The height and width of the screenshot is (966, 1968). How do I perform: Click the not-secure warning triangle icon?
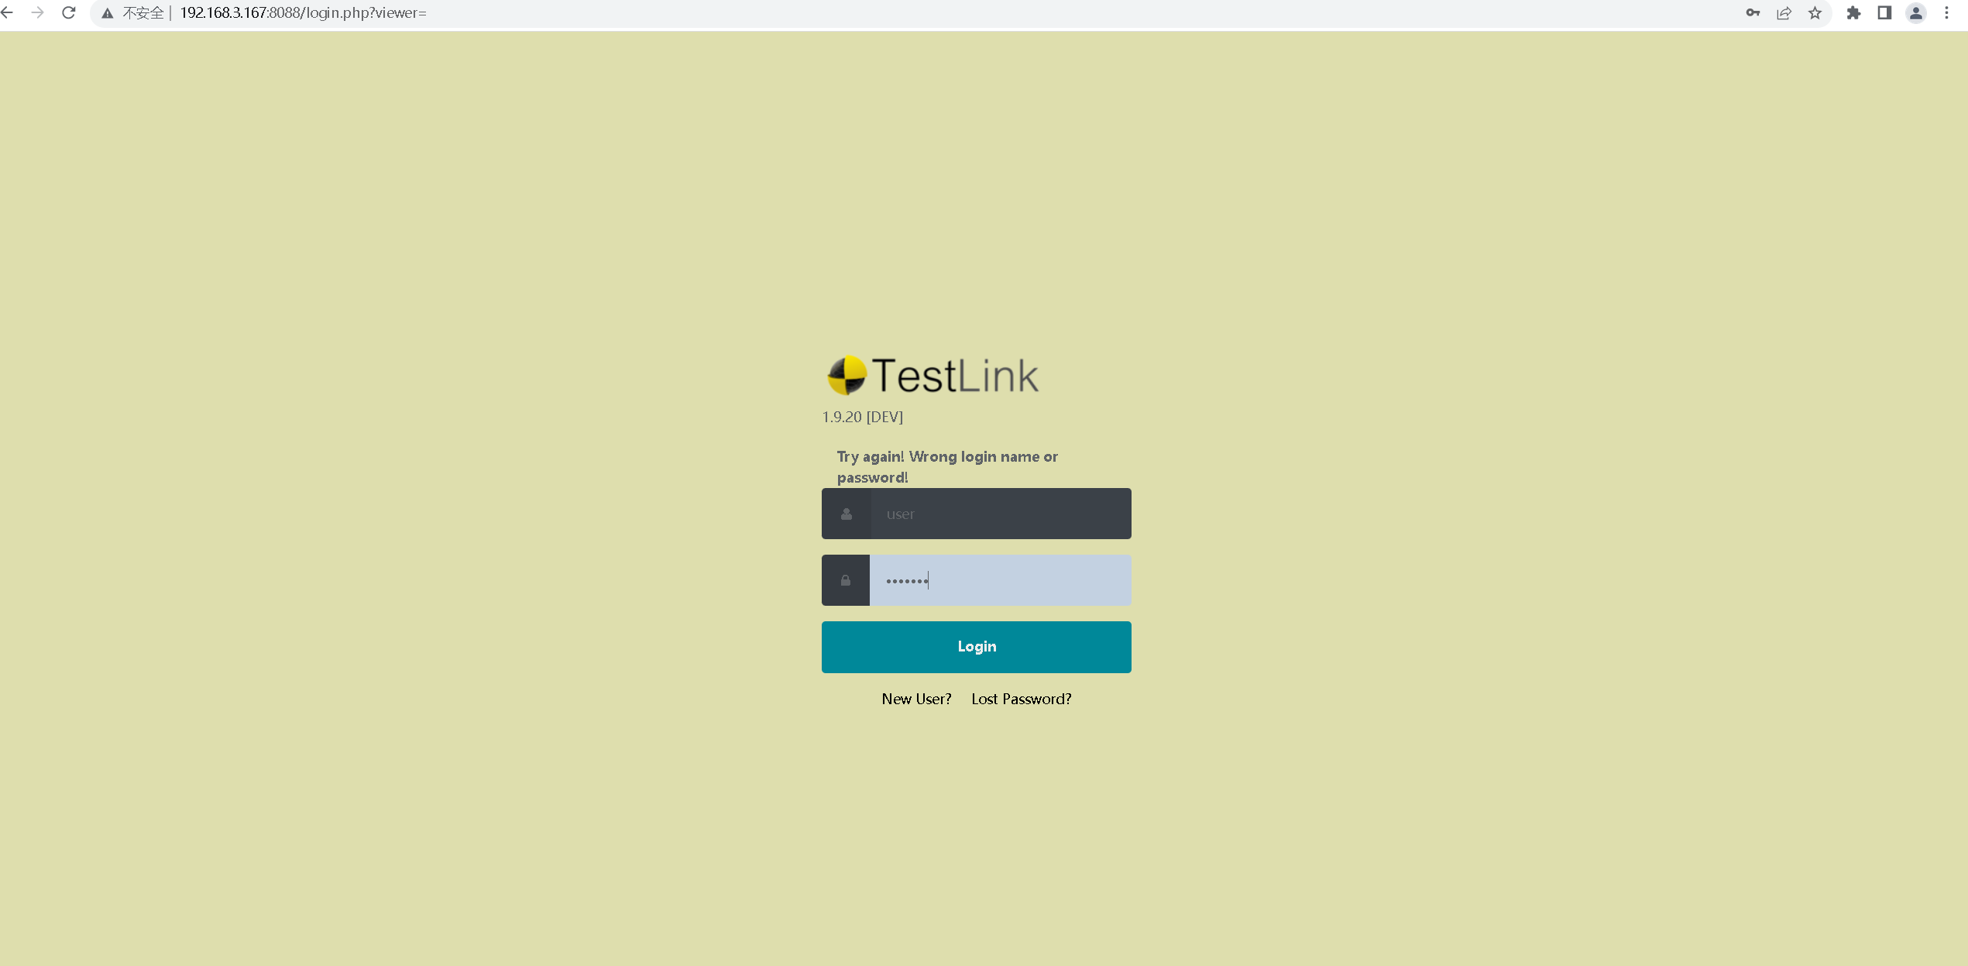click(108, 13)
